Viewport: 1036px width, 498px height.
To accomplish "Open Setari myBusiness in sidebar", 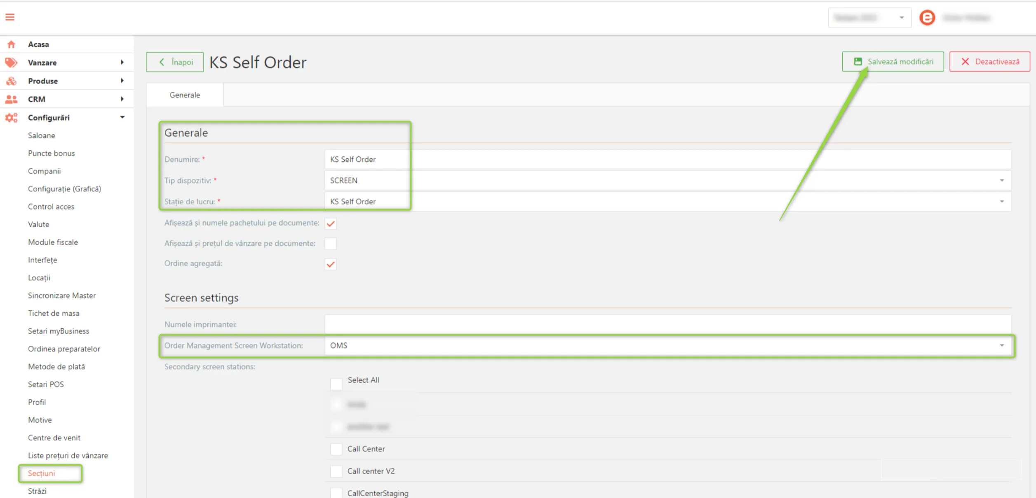I will click(58, 331).
